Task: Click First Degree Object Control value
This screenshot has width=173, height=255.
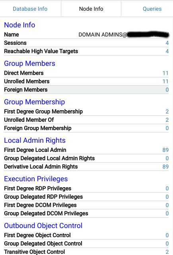Action: pyautogui.click(x=167, y=235)
